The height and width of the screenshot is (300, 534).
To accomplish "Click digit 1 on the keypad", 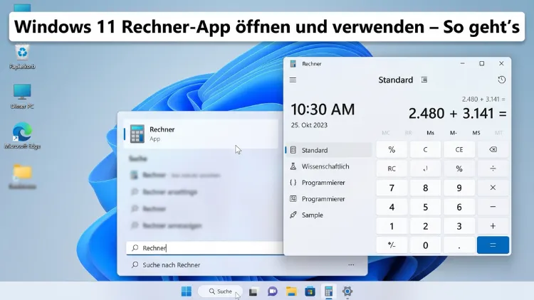I will [392, 226].
